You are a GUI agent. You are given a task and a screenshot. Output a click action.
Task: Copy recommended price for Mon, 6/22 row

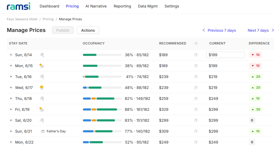click(196, 142)
